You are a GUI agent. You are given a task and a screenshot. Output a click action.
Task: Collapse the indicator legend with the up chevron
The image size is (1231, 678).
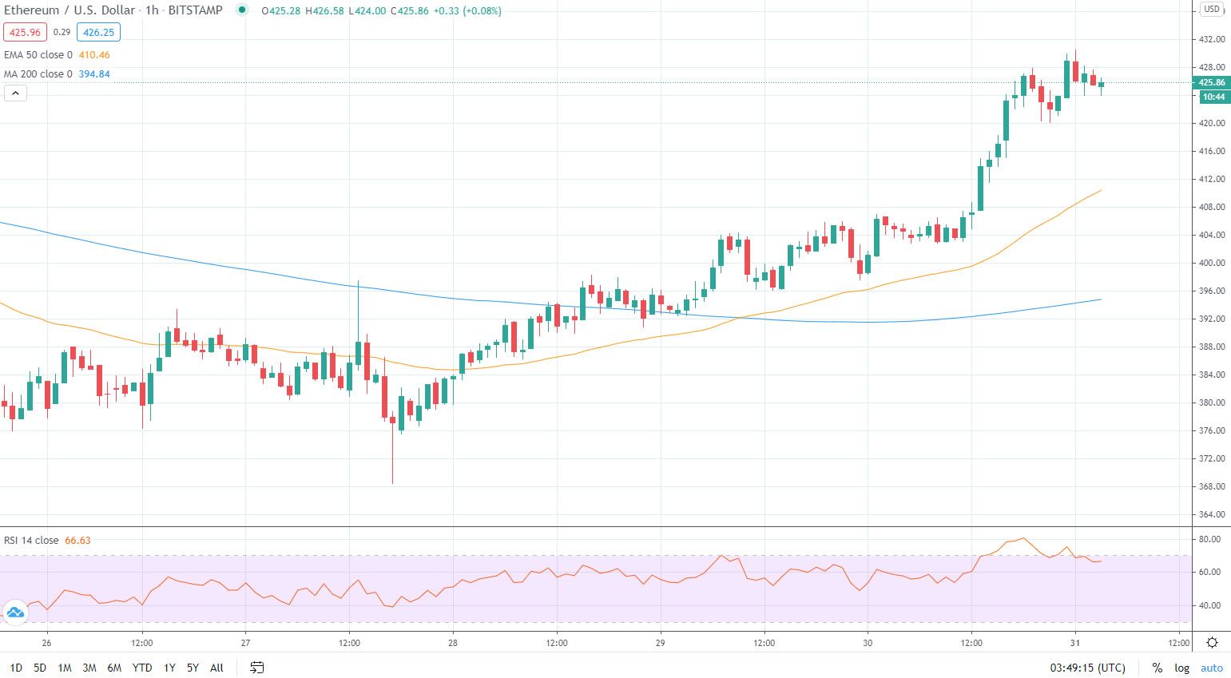point(15,93)
